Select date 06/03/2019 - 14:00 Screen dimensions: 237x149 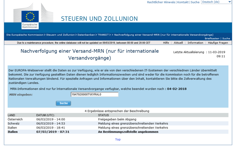tap(51, 119)
